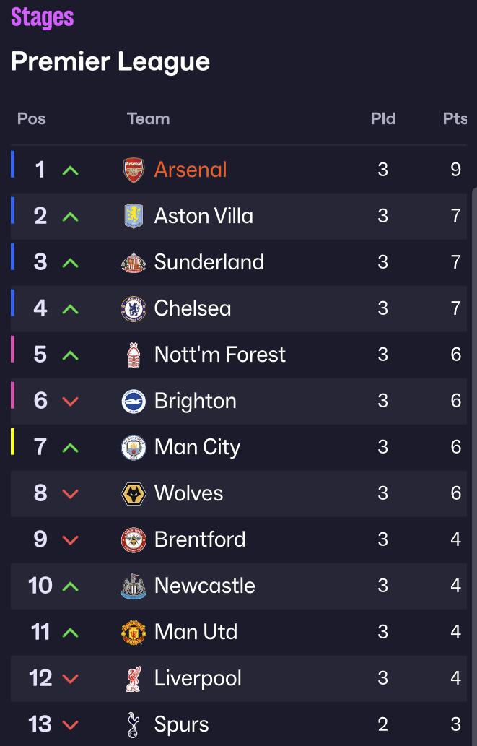Click the Brentford bee crest
Image resolution: width=477 pixels, height=746 pixels.
(134, 539)
